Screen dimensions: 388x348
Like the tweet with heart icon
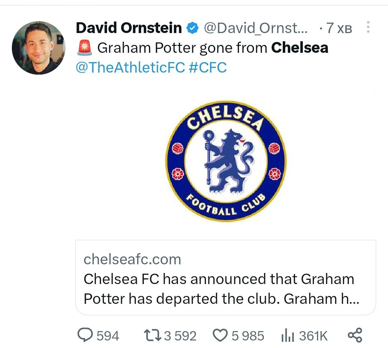point(220,335)
